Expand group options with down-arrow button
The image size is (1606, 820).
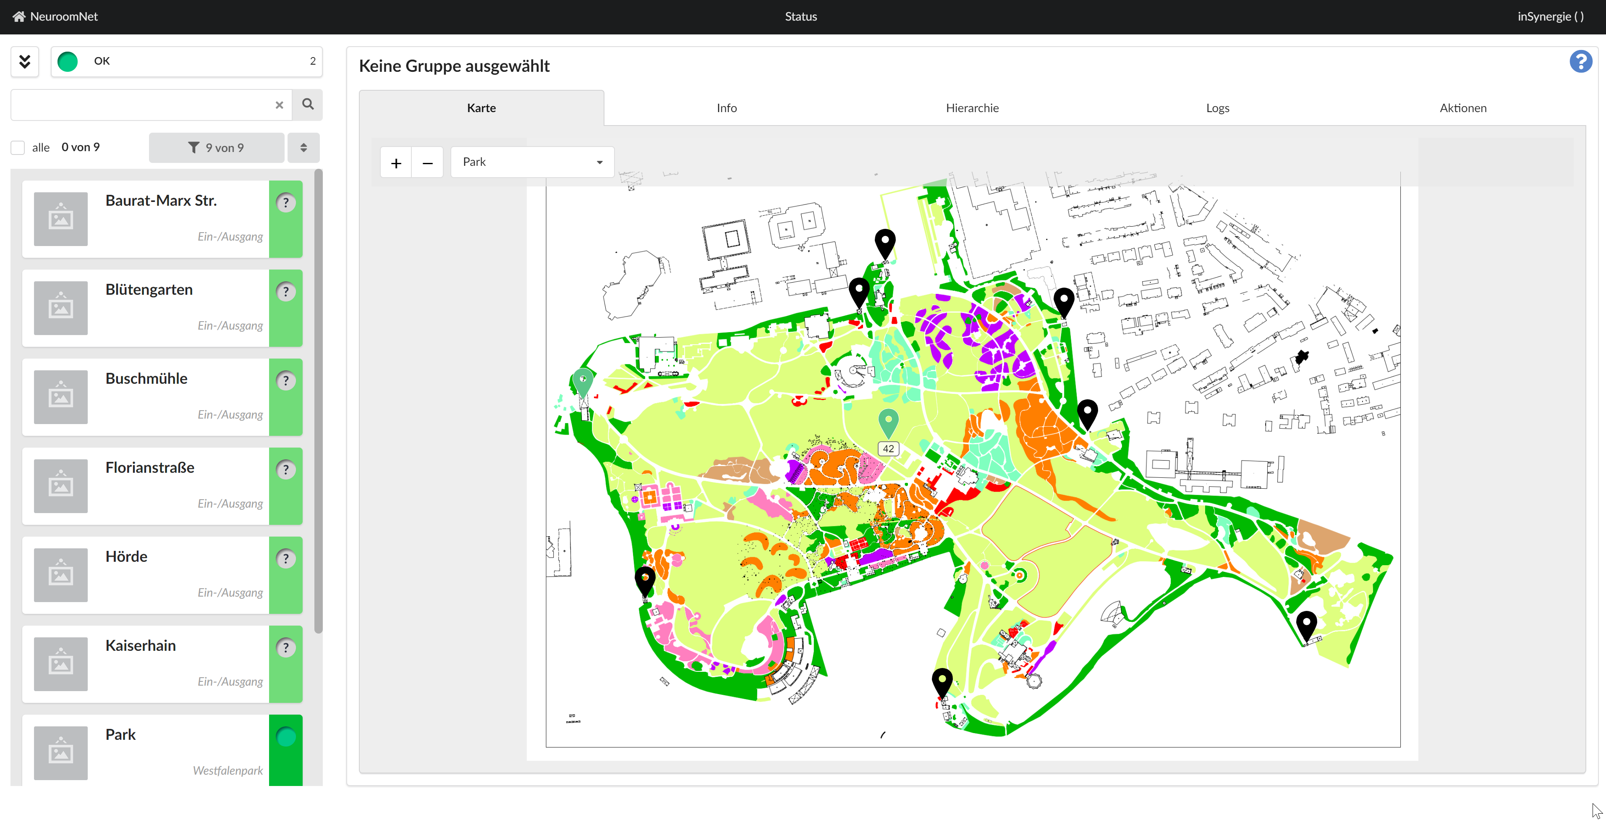click(x=25, y=60)
